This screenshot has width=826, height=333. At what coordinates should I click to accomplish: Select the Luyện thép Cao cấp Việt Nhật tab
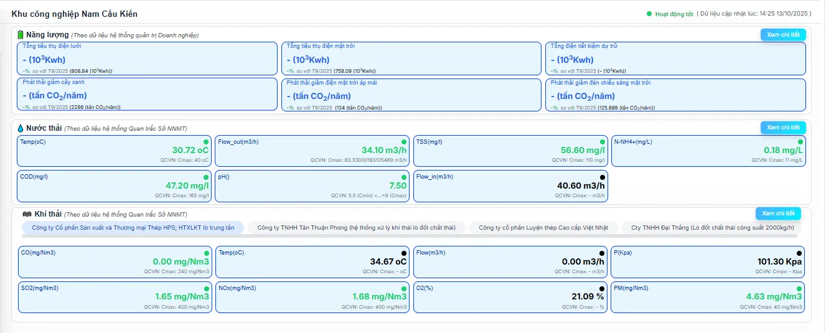[x=543, y=228]
